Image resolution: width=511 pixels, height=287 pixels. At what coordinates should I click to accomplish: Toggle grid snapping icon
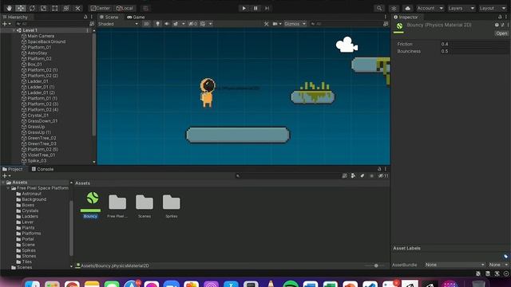[x=145, y=8]
